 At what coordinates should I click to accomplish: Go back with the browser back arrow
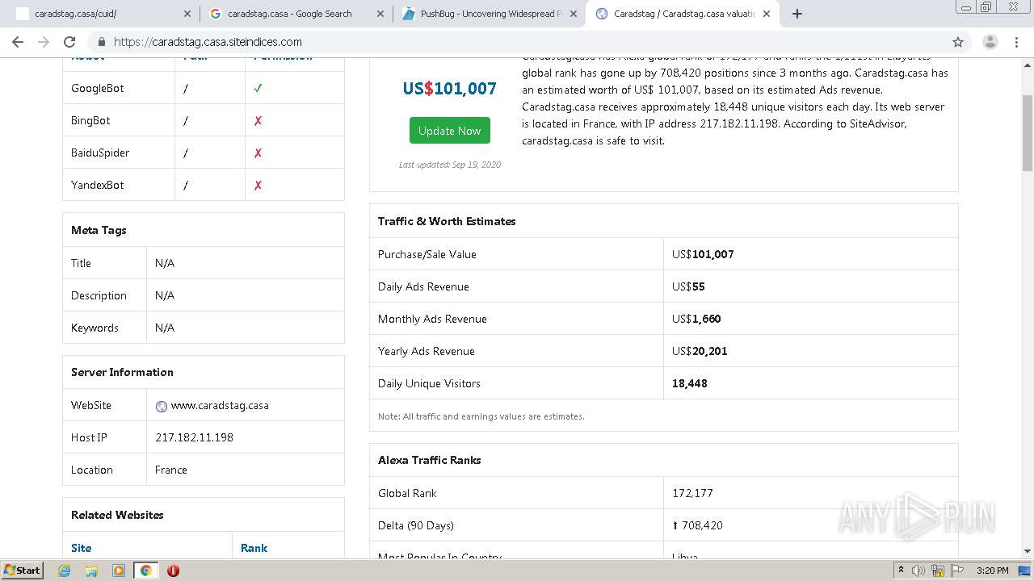tap(18, 42)
